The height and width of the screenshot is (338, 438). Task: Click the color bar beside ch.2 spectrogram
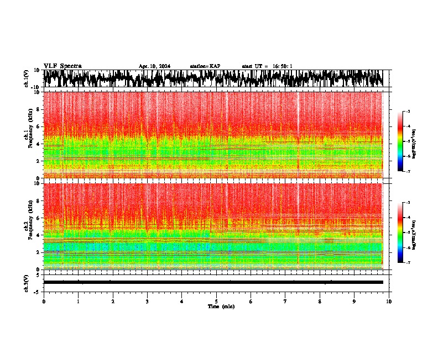point(400,233)
